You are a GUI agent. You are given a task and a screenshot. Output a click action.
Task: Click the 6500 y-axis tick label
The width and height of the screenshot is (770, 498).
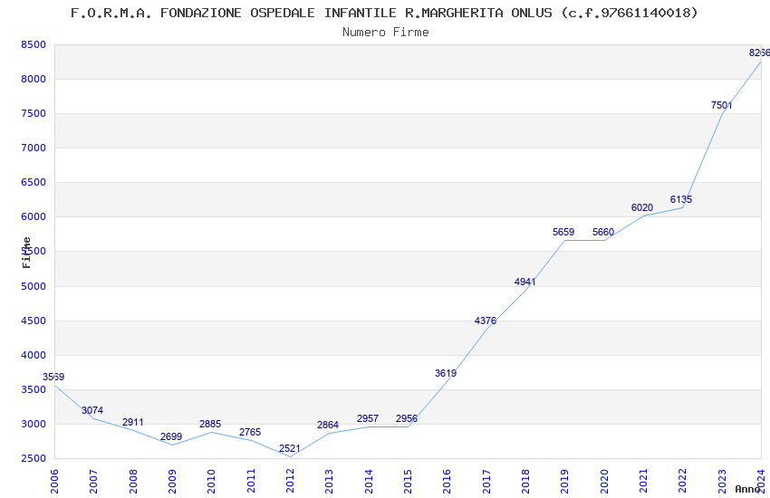(34, 182)
